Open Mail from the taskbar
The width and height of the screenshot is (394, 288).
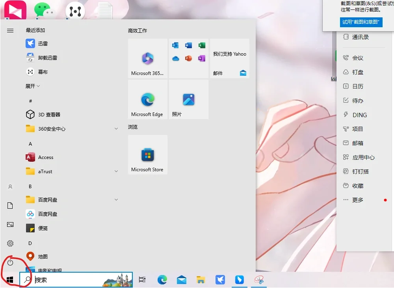(181, 280)
